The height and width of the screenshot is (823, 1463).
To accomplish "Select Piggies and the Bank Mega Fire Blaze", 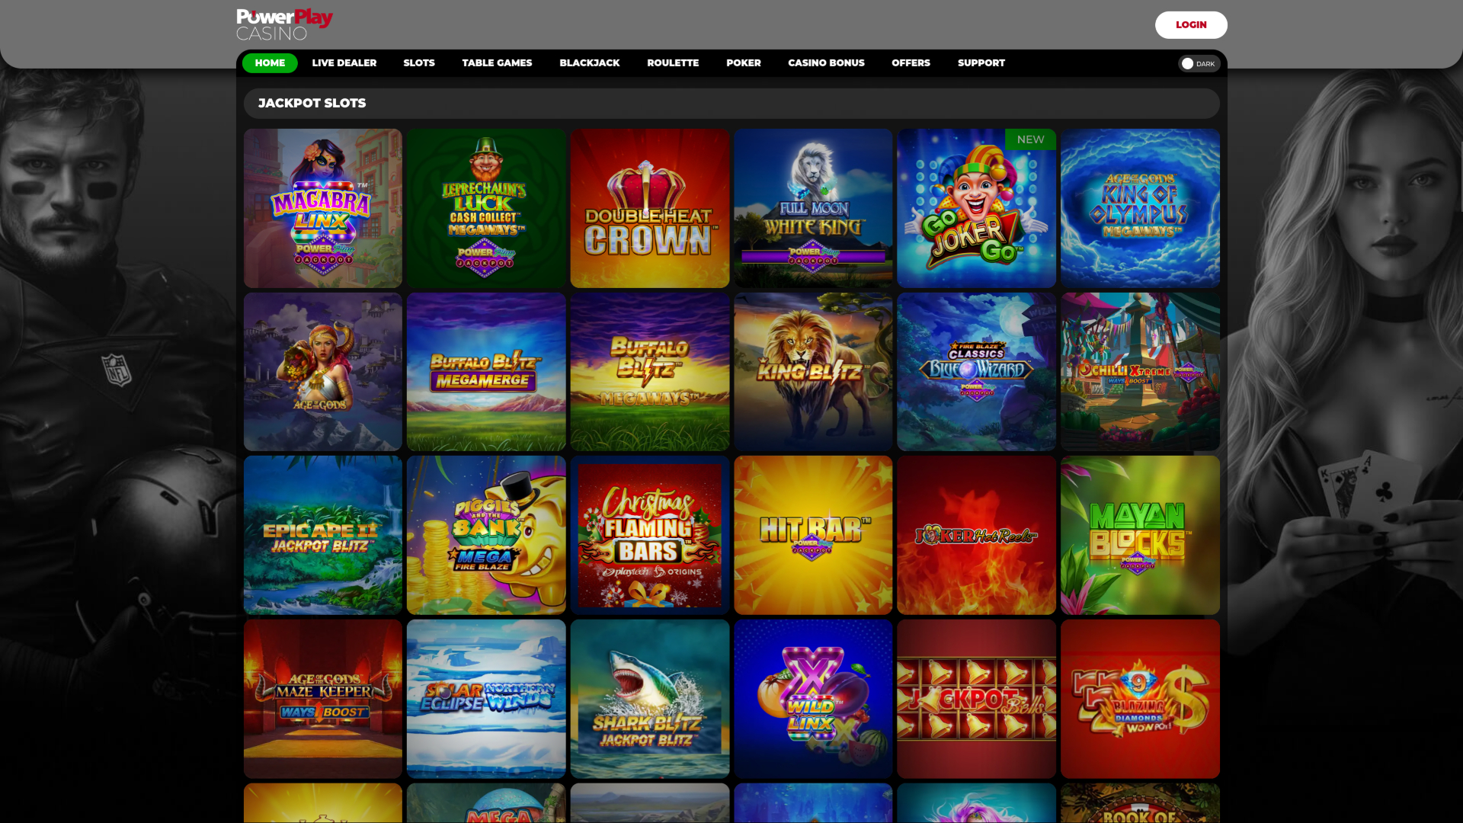I will [486, 535].
